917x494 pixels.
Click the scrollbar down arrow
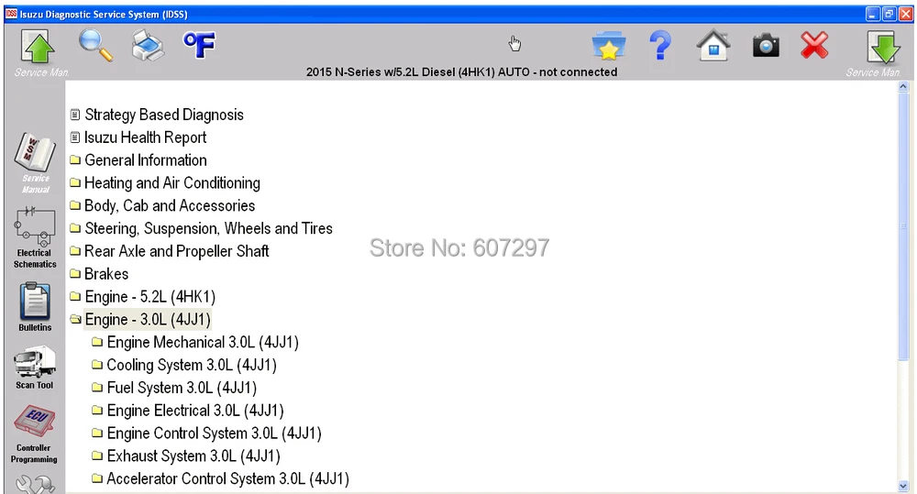(x=903, y=486)
